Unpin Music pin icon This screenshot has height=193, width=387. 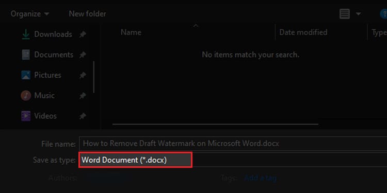pos(83,96)
